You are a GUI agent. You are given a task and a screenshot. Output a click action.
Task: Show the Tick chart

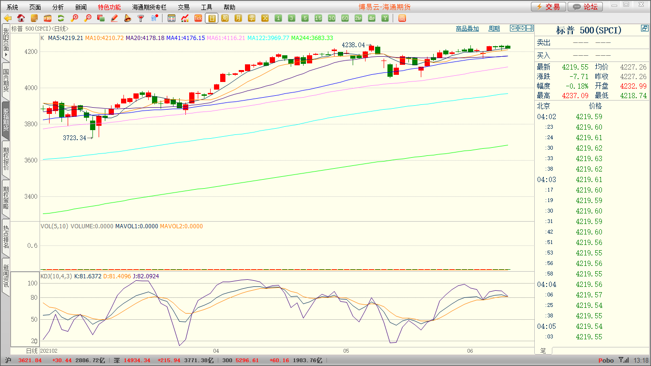pyautogui.click(x=198, y=18)
